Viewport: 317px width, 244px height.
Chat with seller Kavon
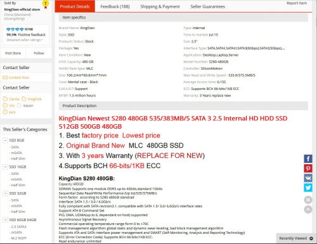(28, 105)
